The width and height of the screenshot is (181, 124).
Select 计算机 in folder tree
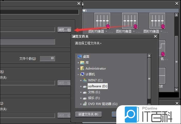coord(90,74)
